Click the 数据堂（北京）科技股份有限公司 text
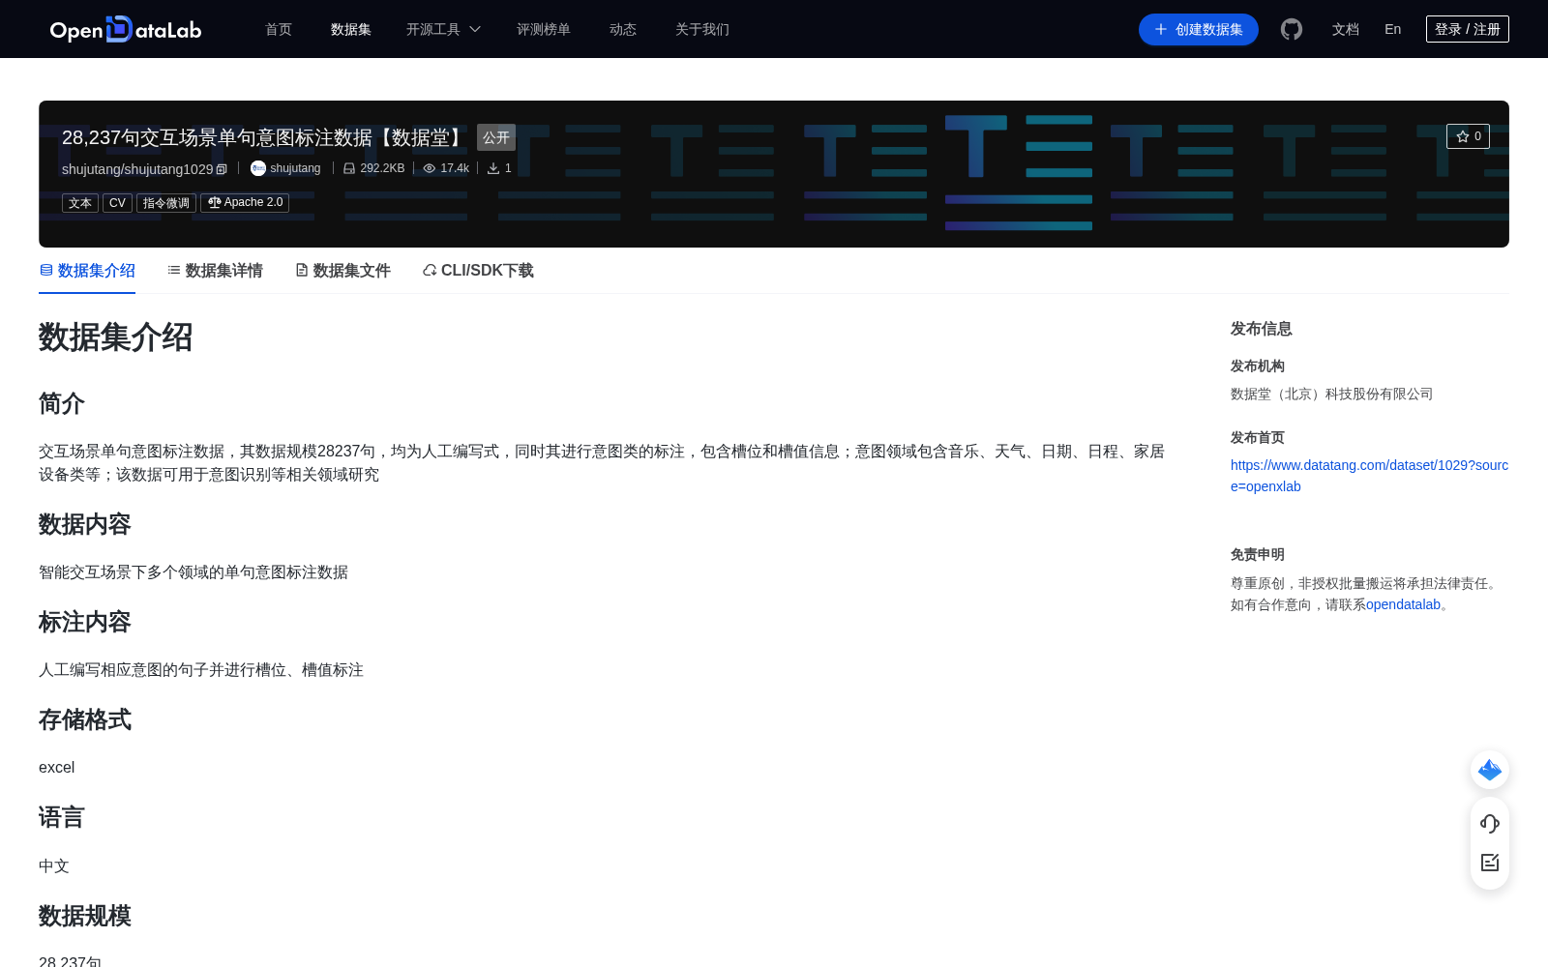The width and height of the screenshot is (1548, 967). (x=1331, y=394)
